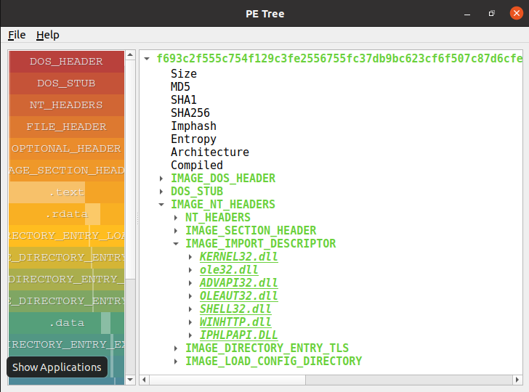Select the root file hash tree item
This screenshot has width=529, height=392.
pos(339,58)
